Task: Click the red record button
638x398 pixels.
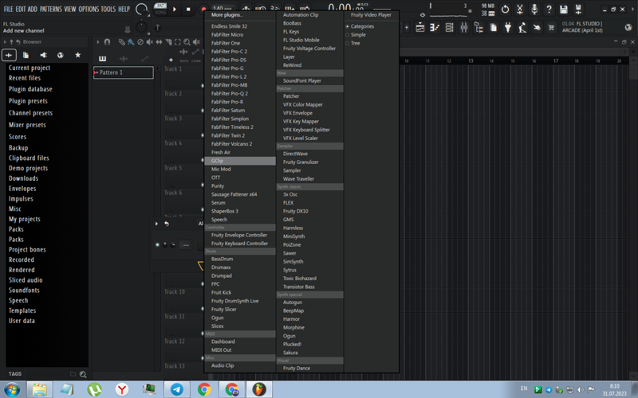Action: pyautogui.click(x=203, y=9)
